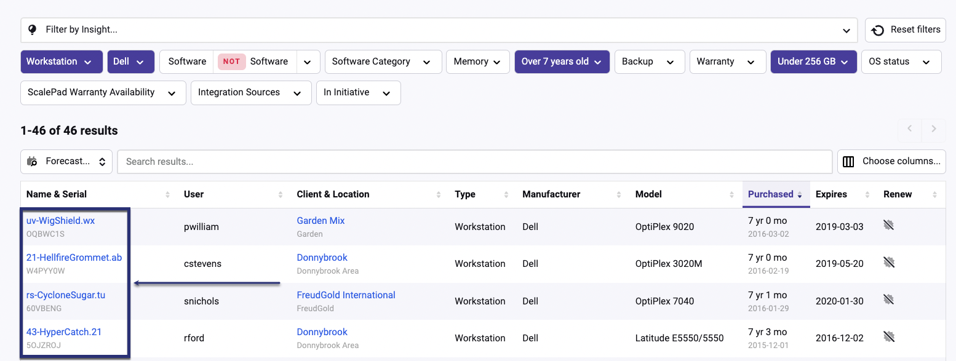Open the Over 7 years old filter

click(562, 61)
